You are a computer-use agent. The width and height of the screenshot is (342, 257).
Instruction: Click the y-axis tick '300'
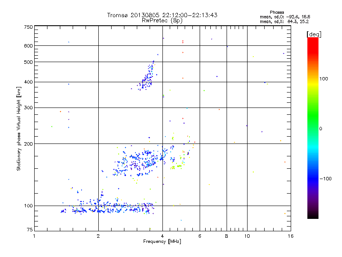pos(28,108)
